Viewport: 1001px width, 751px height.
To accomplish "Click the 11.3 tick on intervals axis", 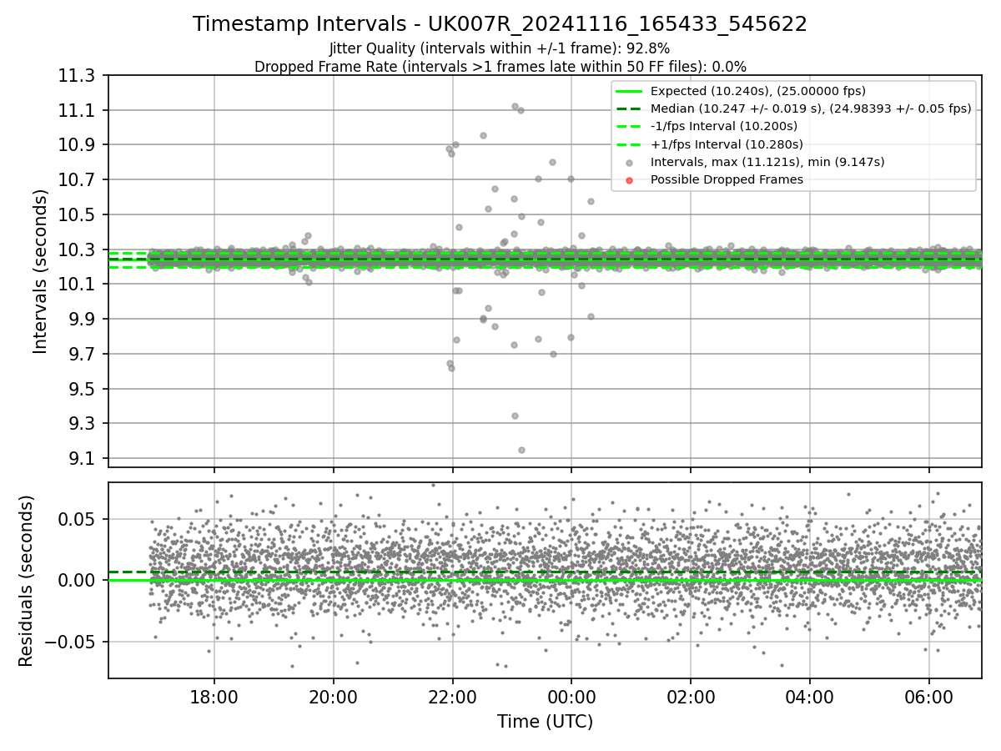I will 78,76.
